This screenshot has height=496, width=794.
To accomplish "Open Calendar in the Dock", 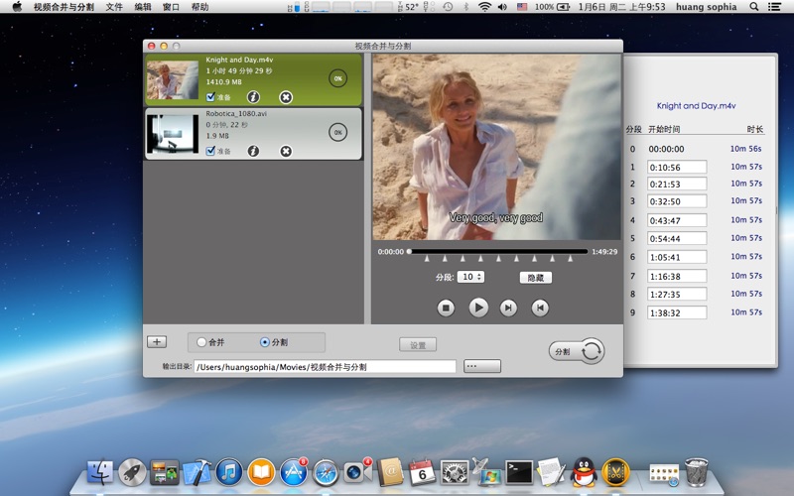I will click(422, 472).
